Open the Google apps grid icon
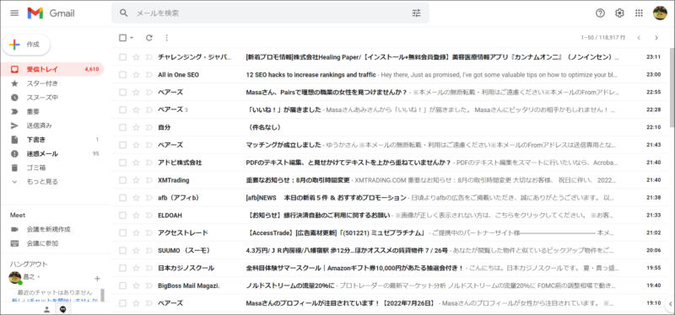 coord(639,13)
